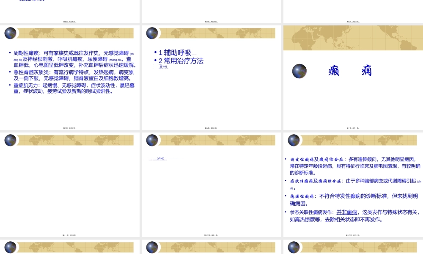Screen dimensions: 423x254
Task: Click the bullet before 周期性瘫痪
Action: click(10, 52)
